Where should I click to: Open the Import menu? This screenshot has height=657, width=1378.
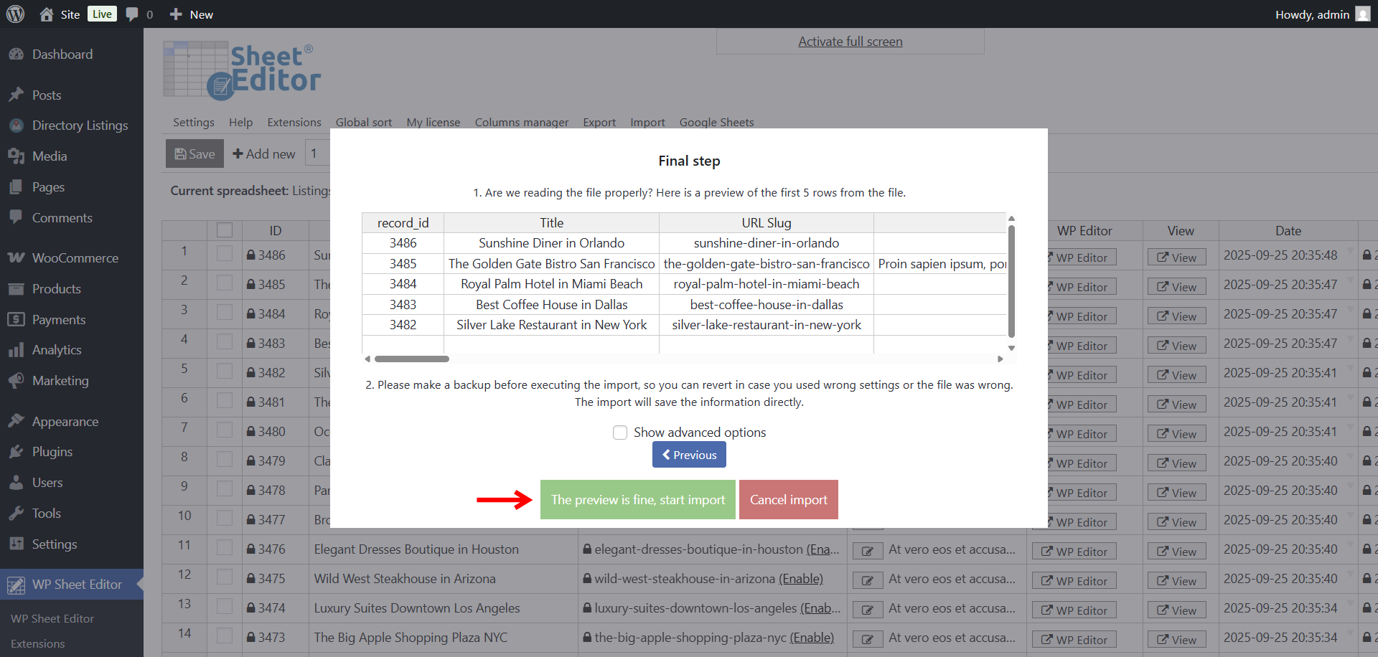(x=648, y=122)
